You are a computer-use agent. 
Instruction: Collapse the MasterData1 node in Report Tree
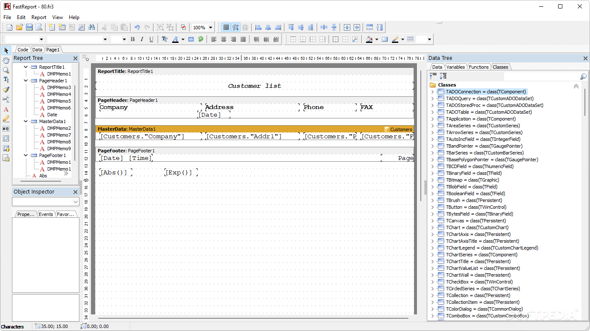click(x=26, y=121)
